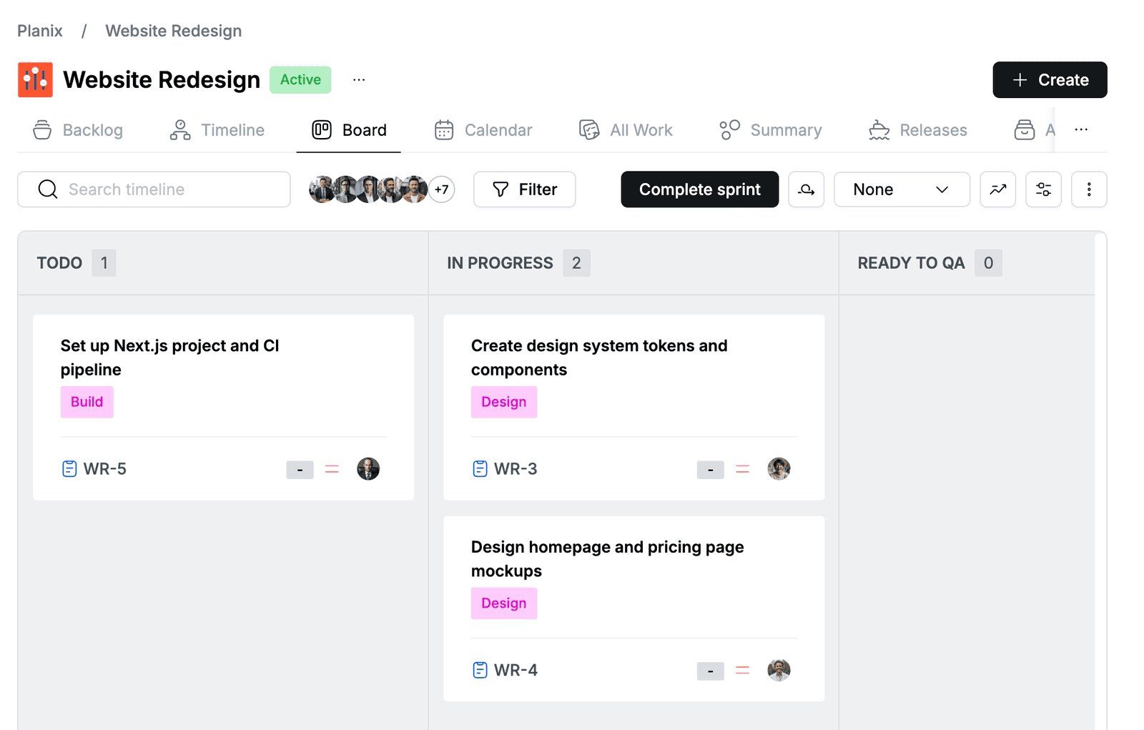Open the view settings sliders icon

1043,189
